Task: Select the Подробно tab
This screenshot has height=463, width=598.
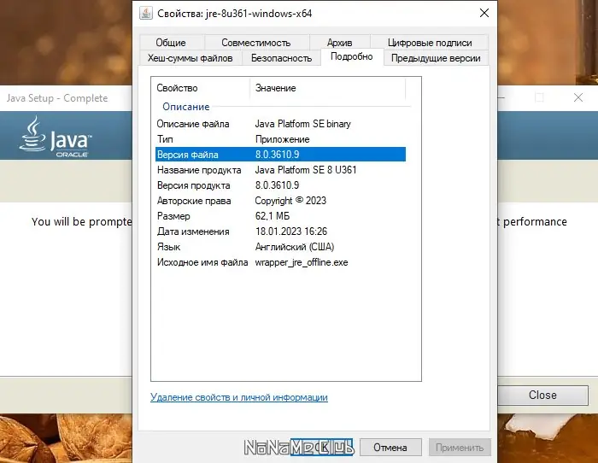Action: coord(352,56)
